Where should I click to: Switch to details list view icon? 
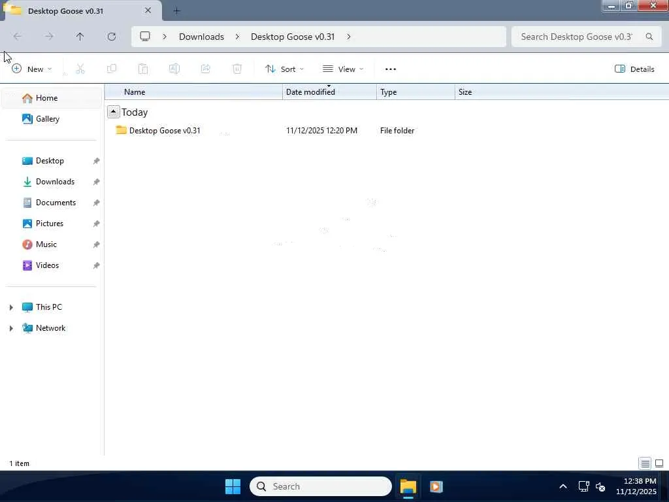click(x=645, y=463)
